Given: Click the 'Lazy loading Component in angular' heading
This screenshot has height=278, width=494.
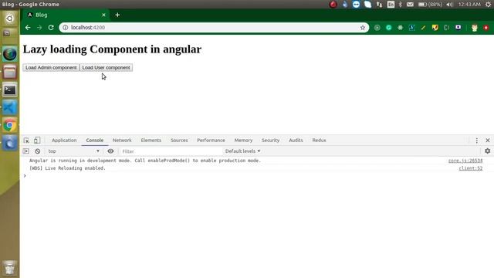Looking at the screenshot, I should 112,49.
